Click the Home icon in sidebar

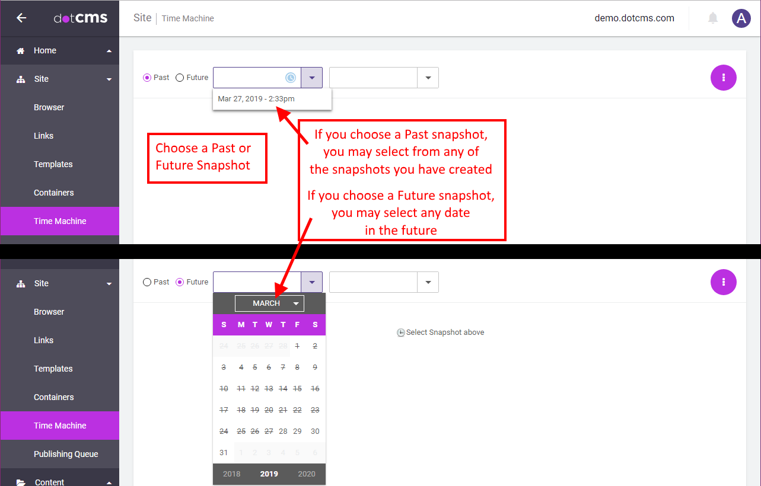coord(21,51)
